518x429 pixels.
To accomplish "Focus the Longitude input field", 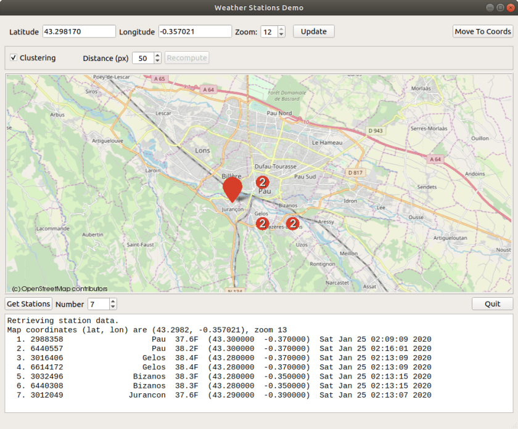I will point(195,31).
